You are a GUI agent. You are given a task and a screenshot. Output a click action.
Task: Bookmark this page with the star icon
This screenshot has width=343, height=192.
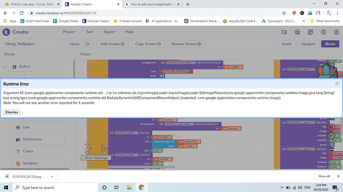pos(284,13)
